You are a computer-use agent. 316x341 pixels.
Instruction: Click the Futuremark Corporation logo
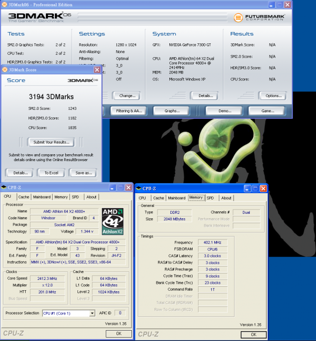259,17
